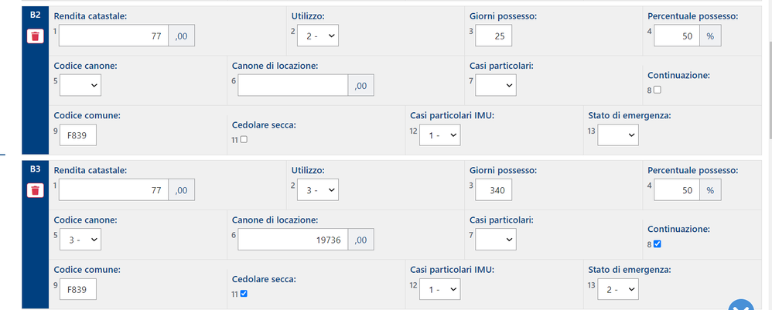Enable Cedolare secca in row B2

244,139
